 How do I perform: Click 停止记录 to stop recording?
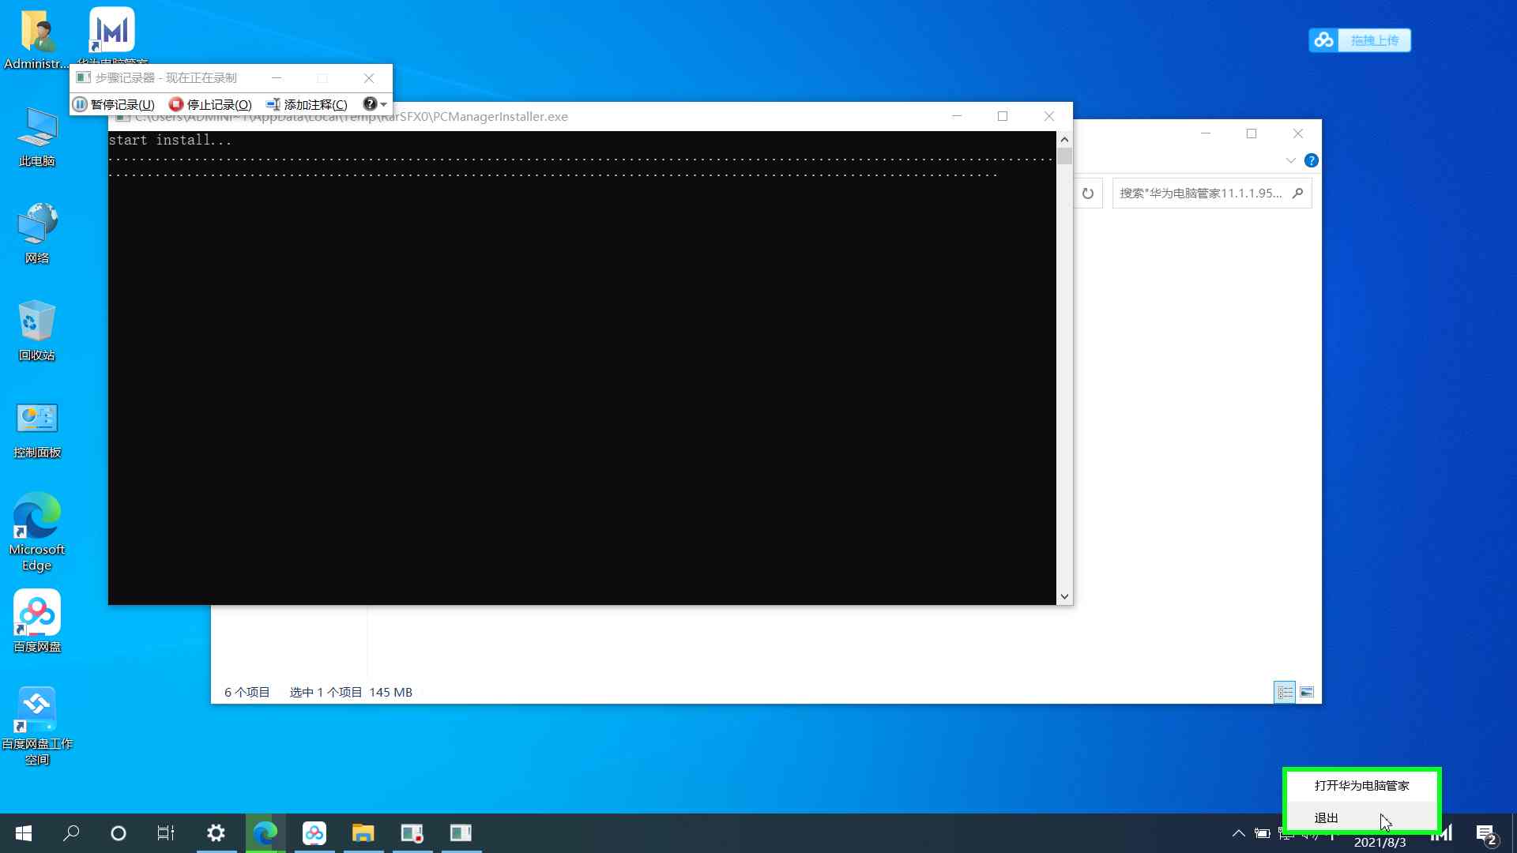tap(210, 104)
